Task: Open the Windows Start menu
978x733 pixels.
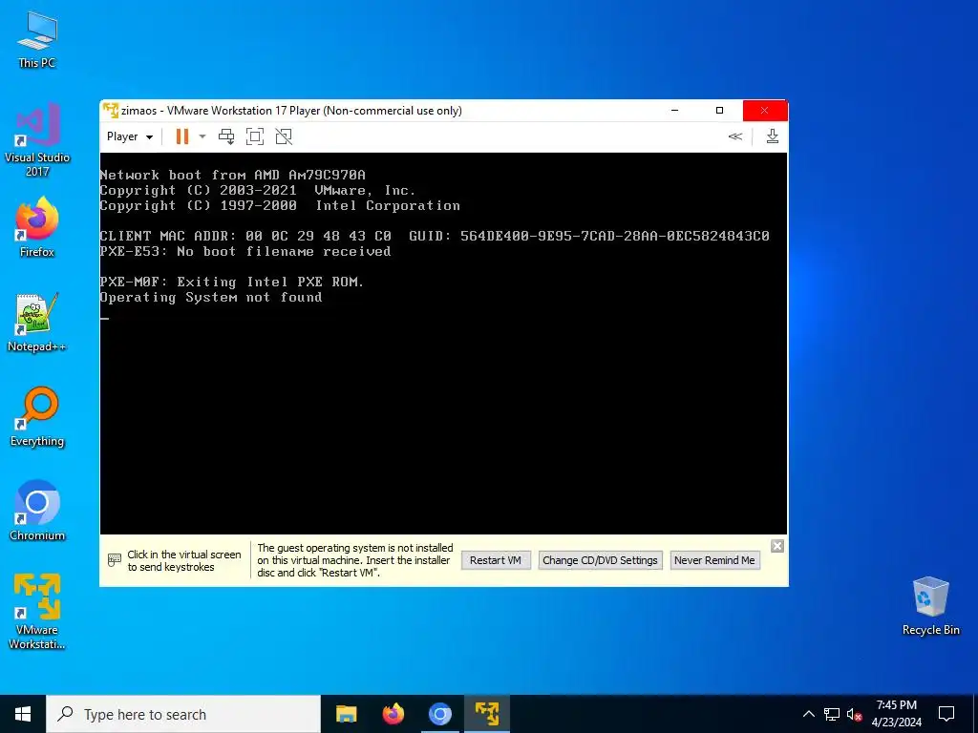Action: pos(23,714)
